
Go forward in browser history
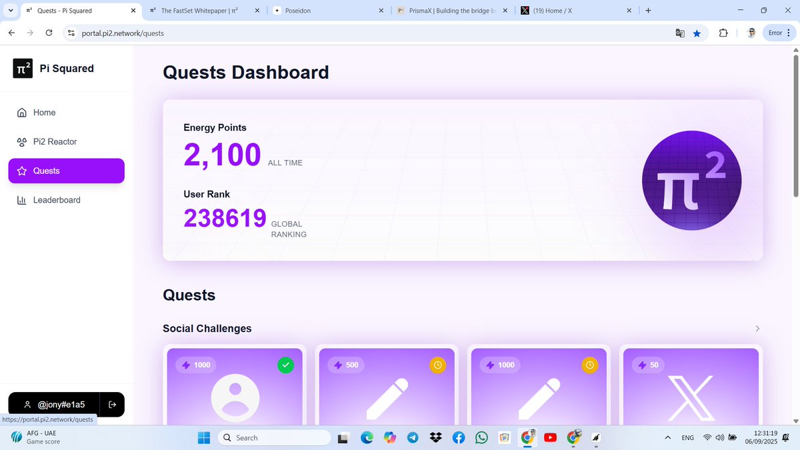[x=30, y=33]
